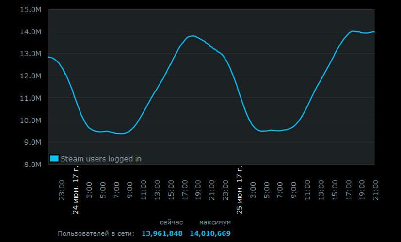This screenshot has height=242, width=401.
Task: Click the 'сейчас' column header
Action: [x=171, y=222]
